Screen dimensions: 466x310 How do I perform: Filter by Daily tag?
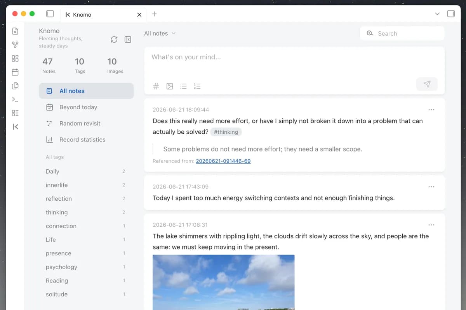[85, 171]
